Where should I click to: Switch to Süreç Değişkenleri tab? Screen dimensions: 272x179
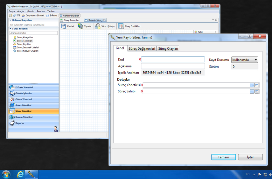click(142, 49)
